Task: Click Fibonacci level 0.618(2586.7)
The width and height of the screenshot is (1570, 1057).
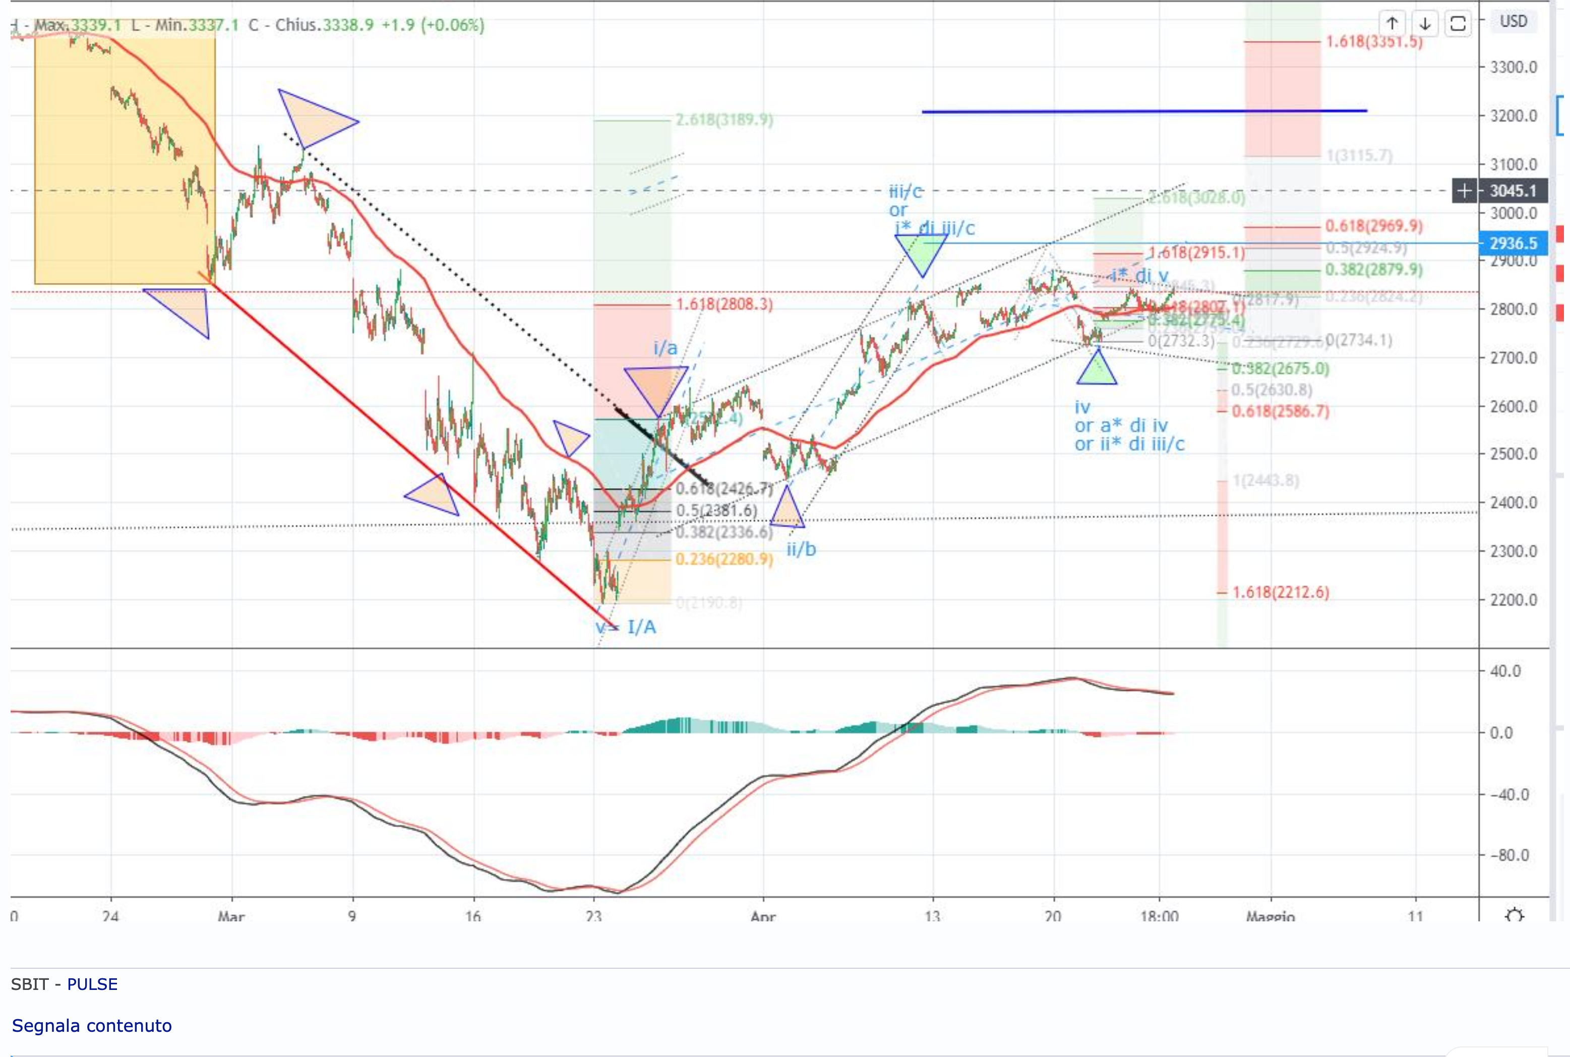Action: tap(1281, 411)
